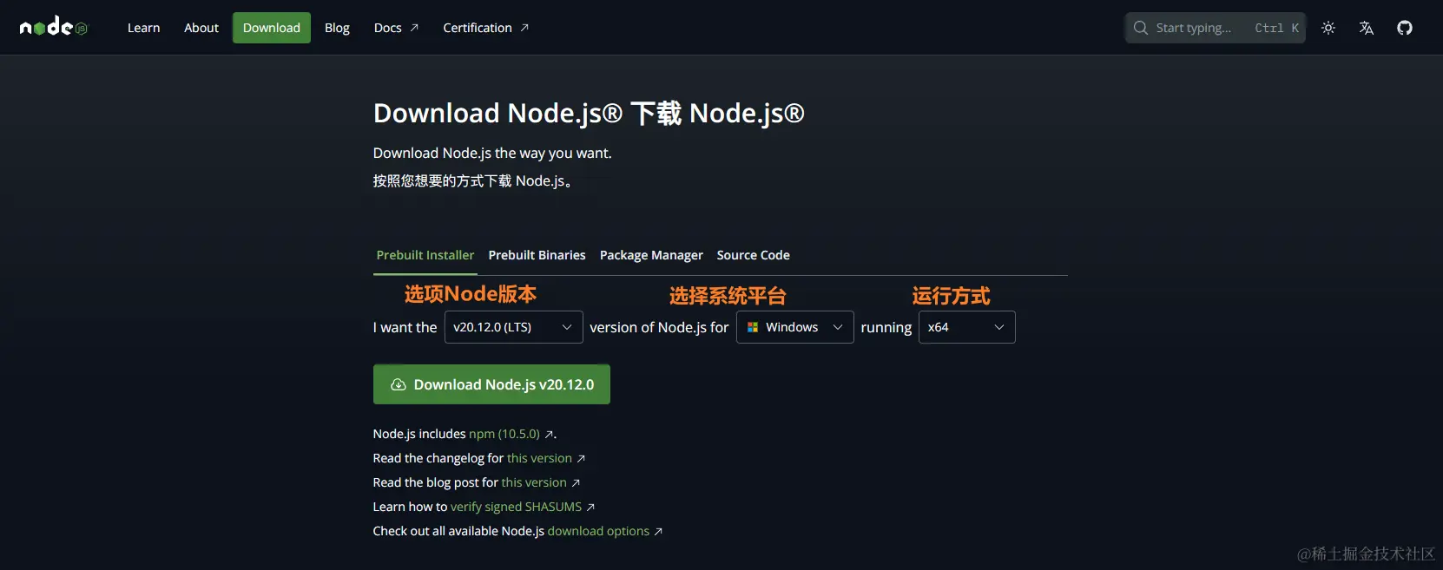
Task: Click 'I want the' label text
Action: pos(405,327)
